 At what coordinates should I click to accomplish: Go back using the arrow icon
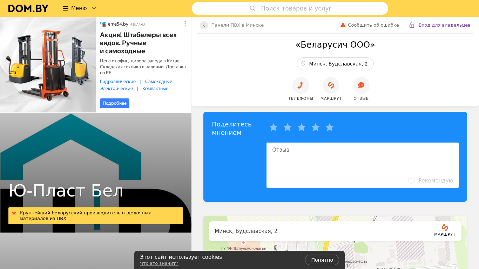pos(204,25)
